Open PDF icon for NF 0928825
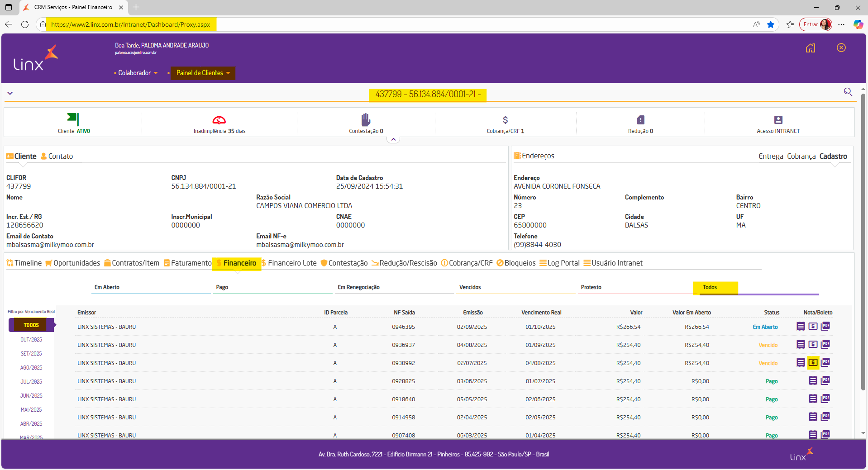868x470 pixels. pos(825,380)
